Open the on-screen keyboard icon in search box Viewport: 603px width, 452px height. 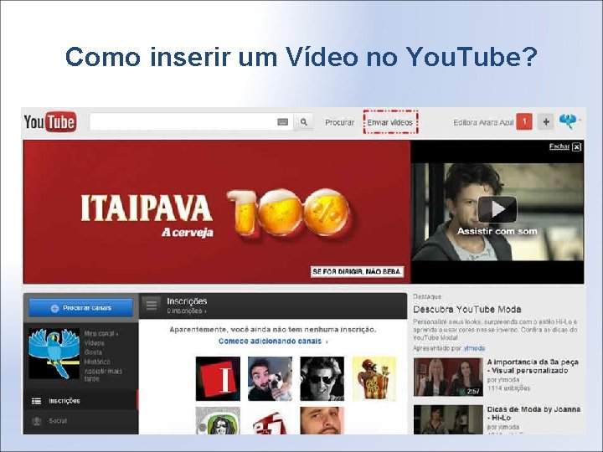pos(283,122)
